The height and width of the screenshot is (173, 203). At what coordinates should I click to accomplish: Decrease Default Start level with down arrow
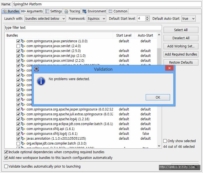coord(147,20)
